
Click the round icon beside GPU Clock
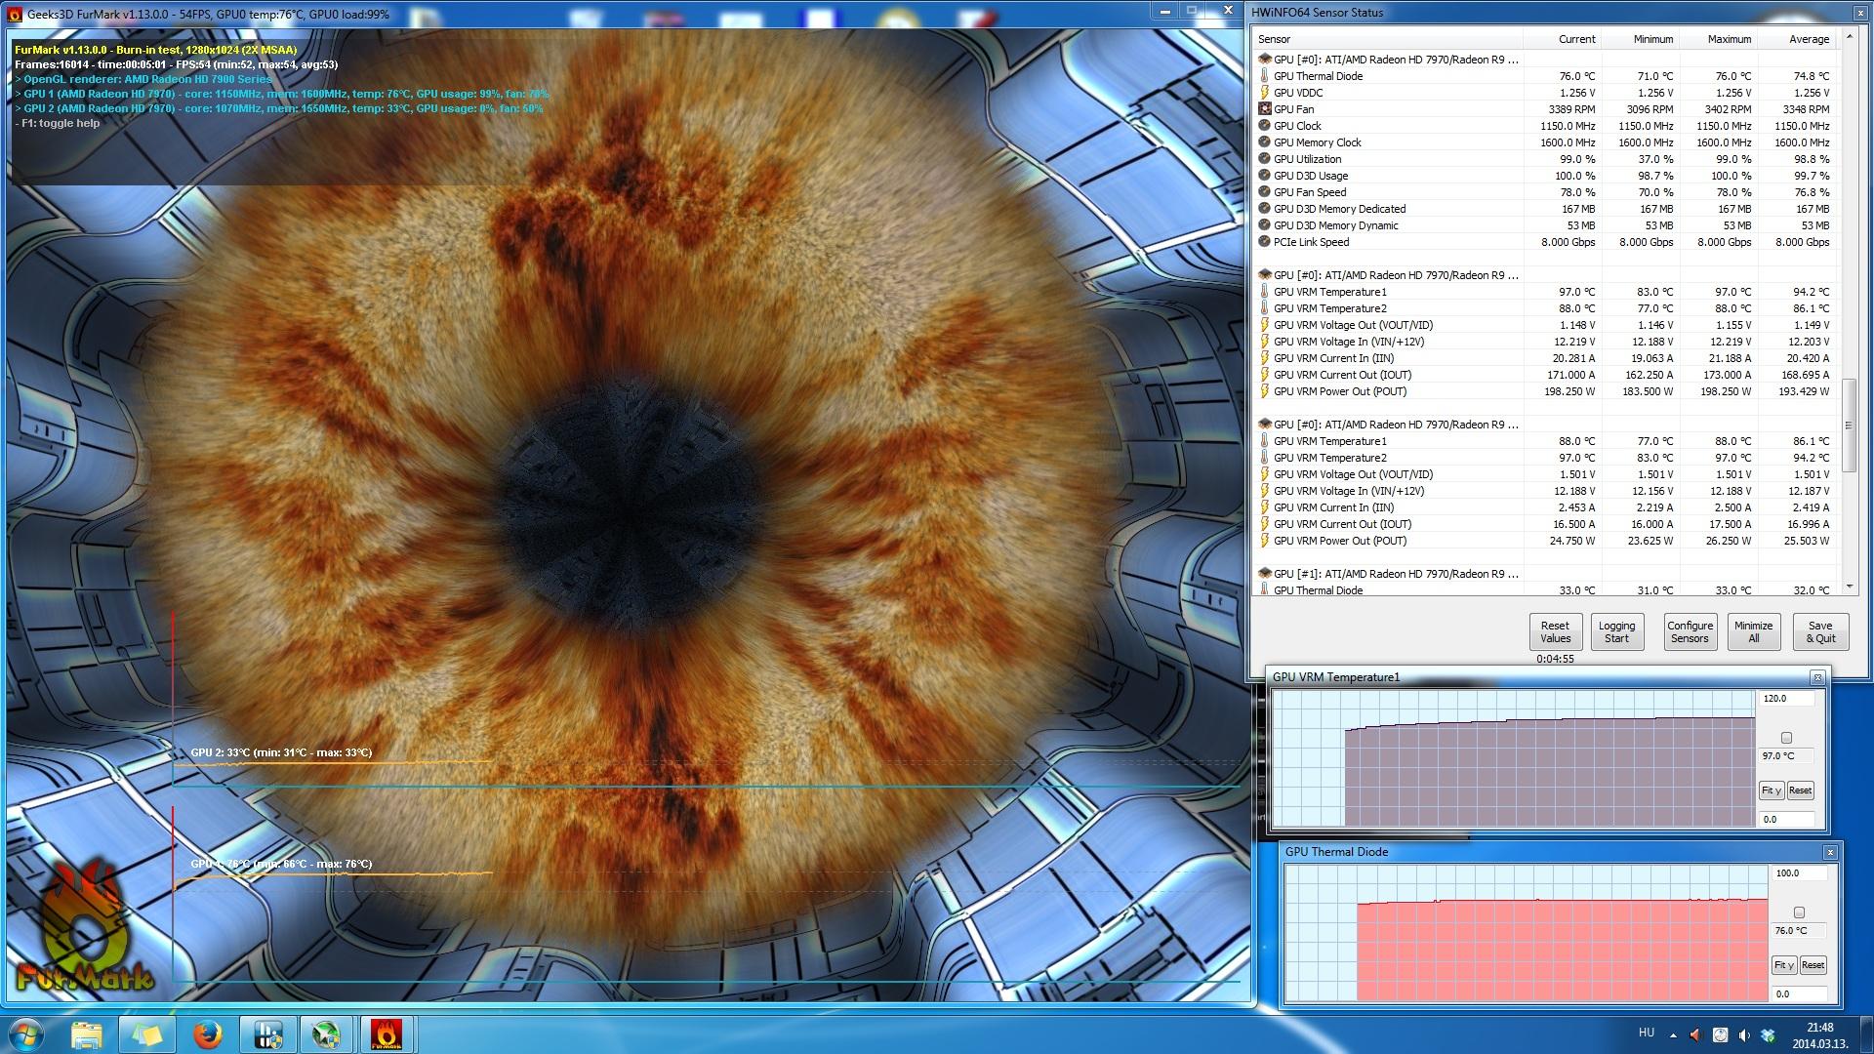pos(1265,126)
